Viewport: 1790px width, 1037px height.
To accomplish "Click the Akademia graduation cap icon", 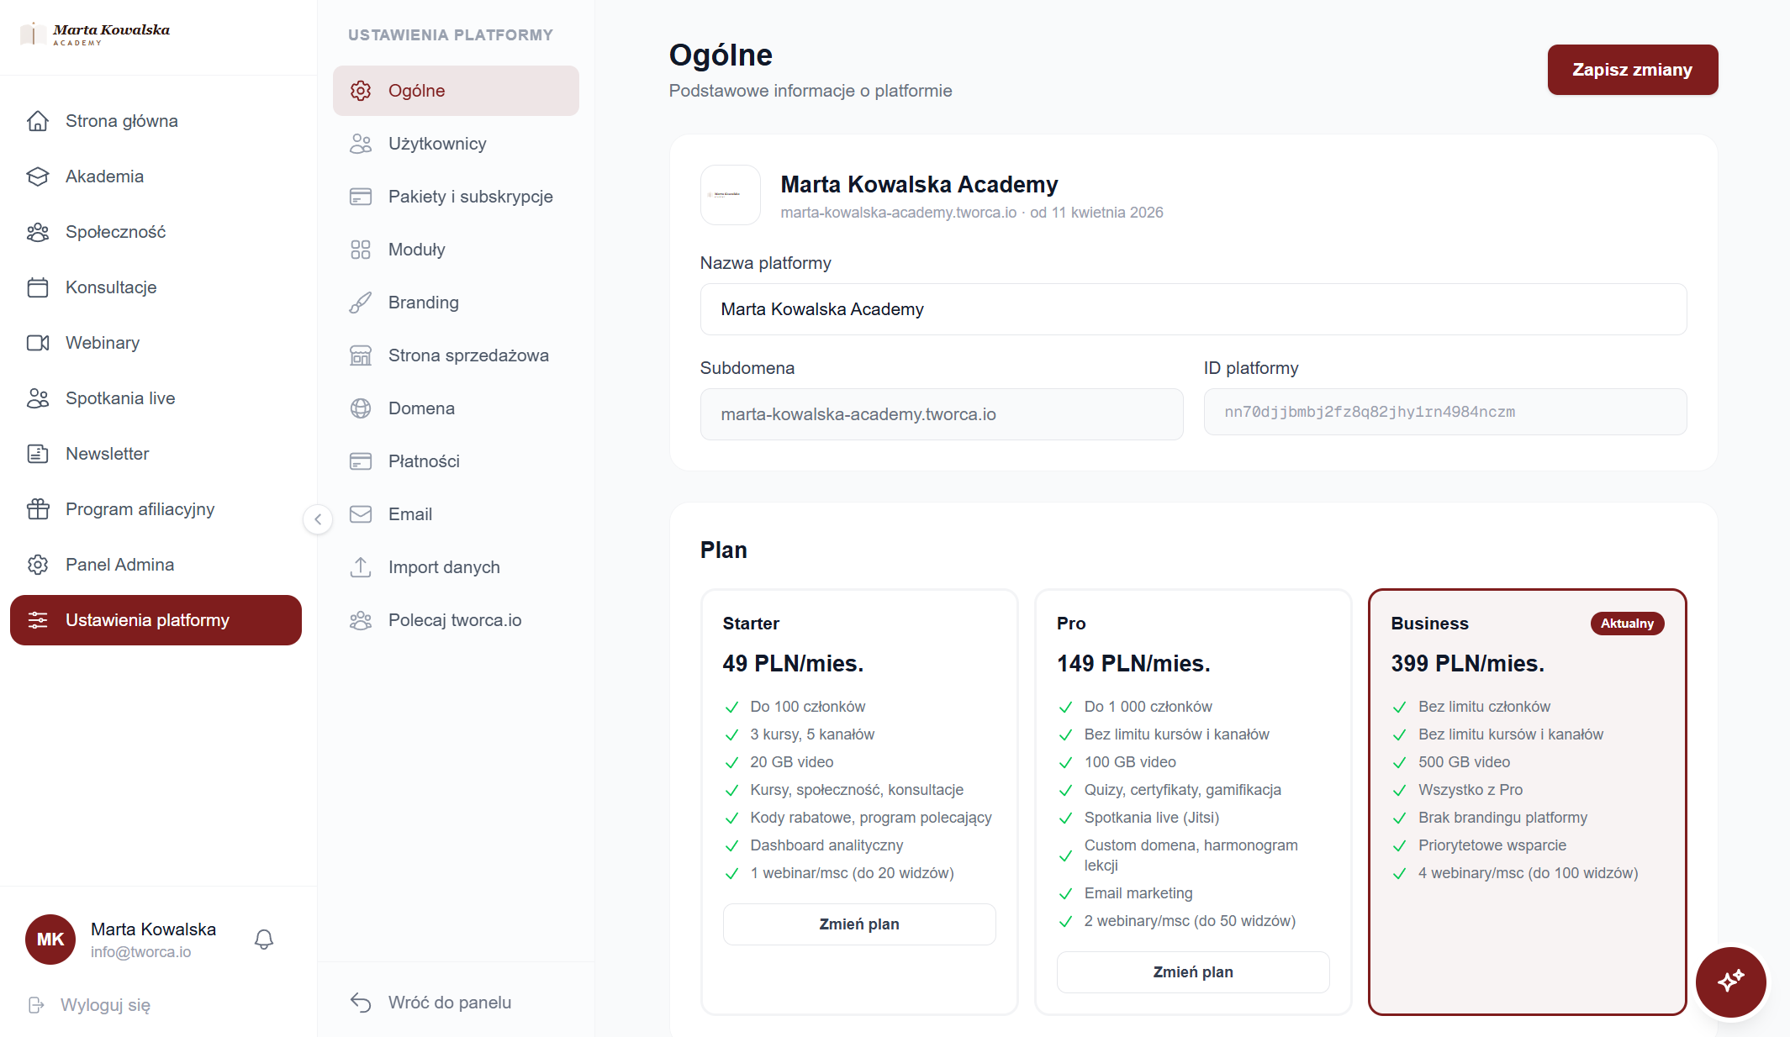I will coord(38,176).
